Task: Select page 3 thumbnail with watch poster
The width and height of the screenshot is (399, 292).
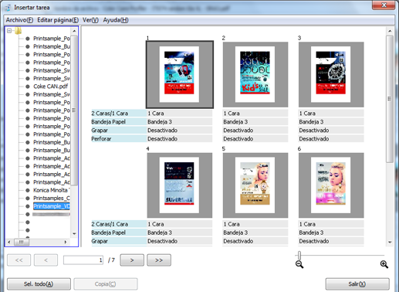Action: coord(331,74)
